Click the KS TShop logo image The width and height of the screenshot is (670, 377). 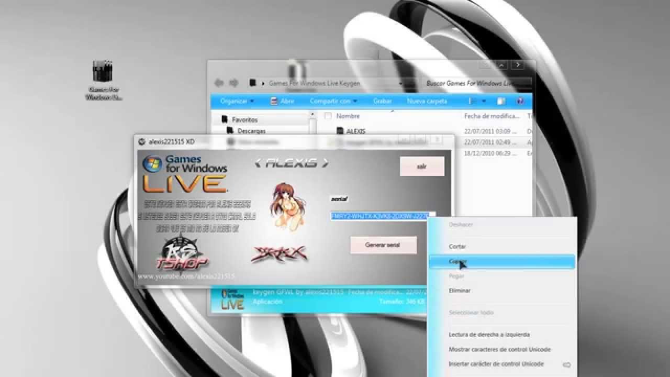click(x=182, y=254)
